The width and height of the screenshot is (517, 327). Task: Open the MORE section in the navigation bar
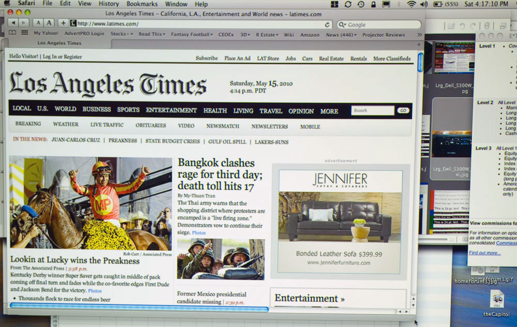pos(329,111)
